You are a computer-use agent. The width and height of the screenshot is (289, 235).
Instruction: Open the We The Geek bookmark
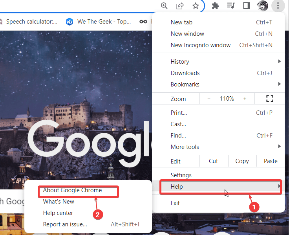coord(99,22)
